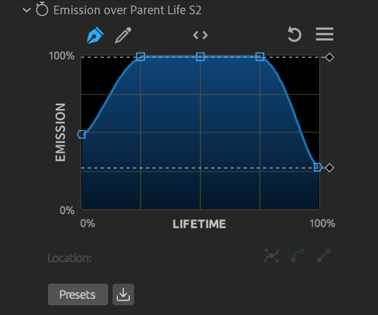Image resolution: width=378 pixels, height=315 pixels.
Task: Select the curve start point at 0% lifetime
Action: coord(82,134)
